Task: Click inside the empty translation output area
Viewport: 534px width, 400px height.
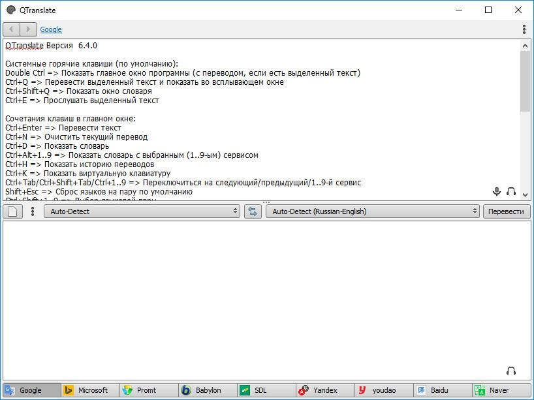Action: pyautogui.click(x=266, y=300)
